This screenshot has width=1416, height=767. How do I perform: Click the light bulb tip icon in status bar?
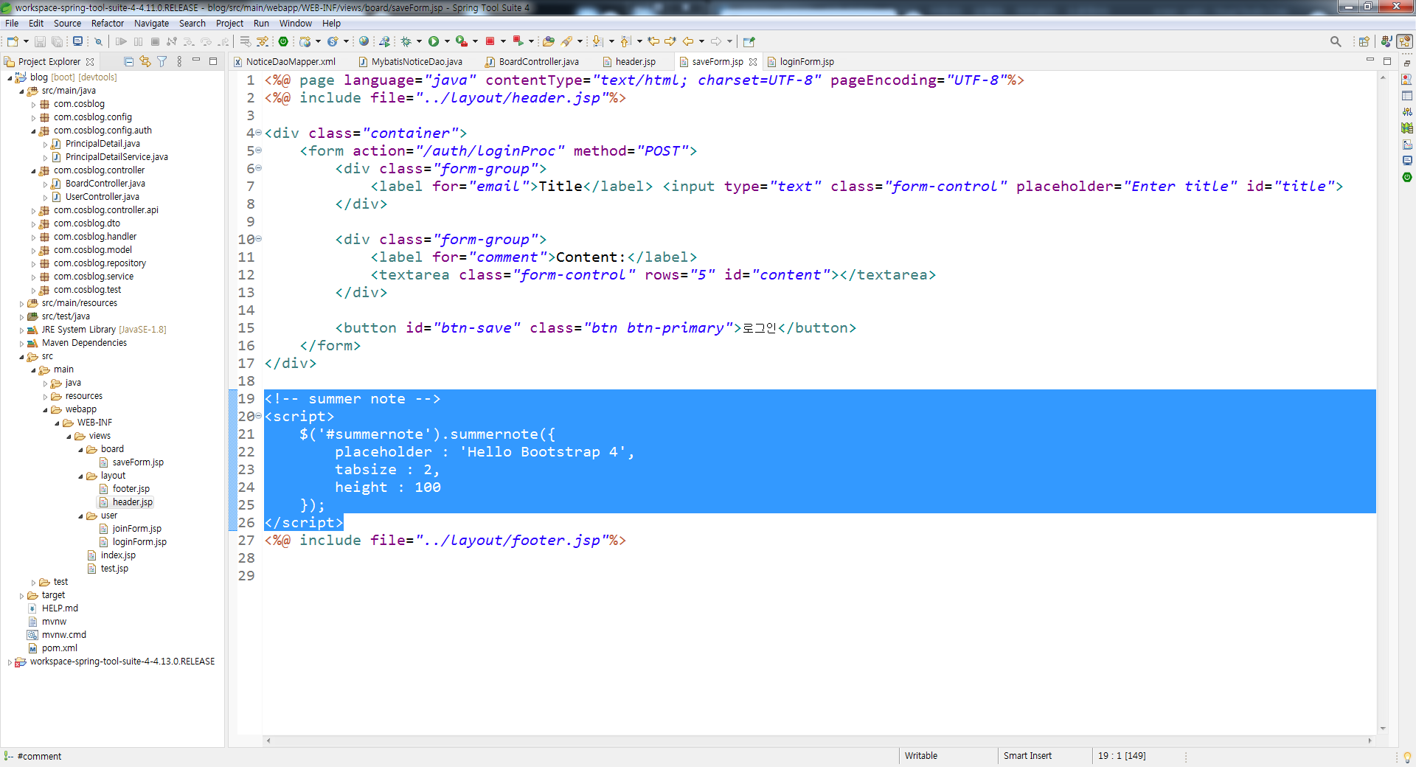pyautogui.click(x=1407, y=757)
